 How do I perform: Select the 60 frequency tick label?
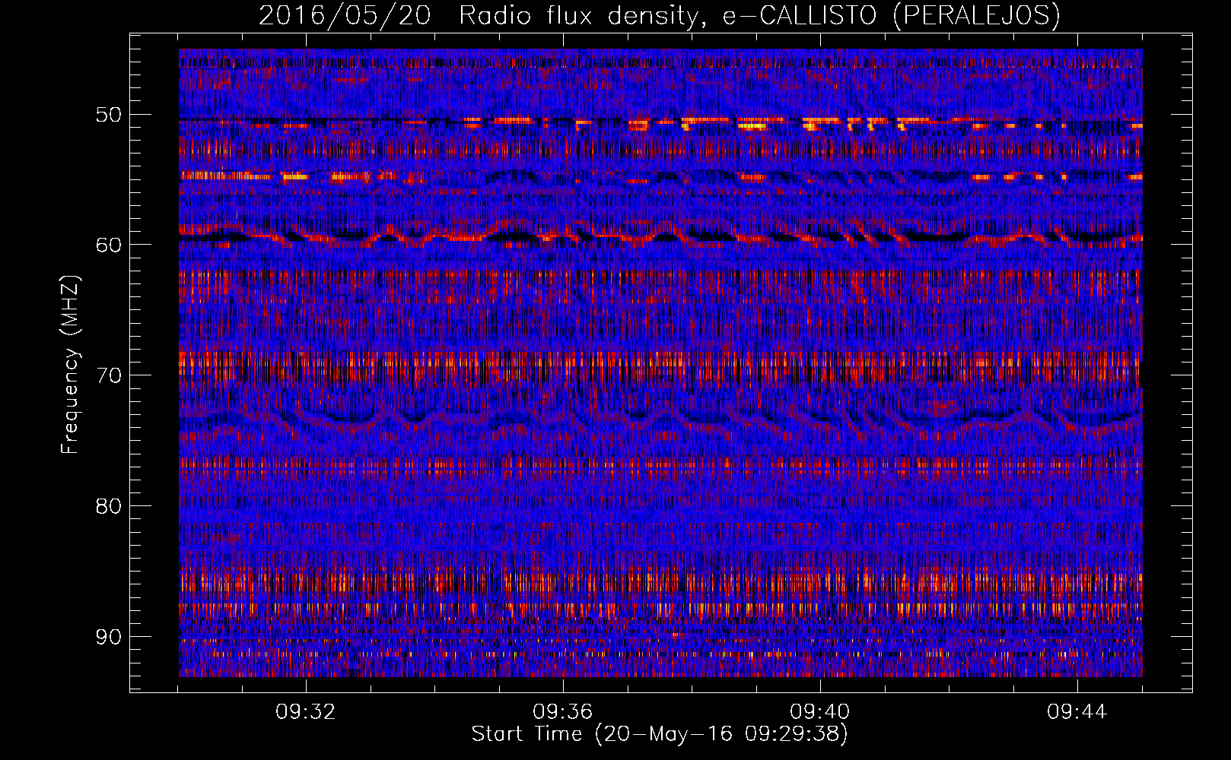(x=108, y=245)
